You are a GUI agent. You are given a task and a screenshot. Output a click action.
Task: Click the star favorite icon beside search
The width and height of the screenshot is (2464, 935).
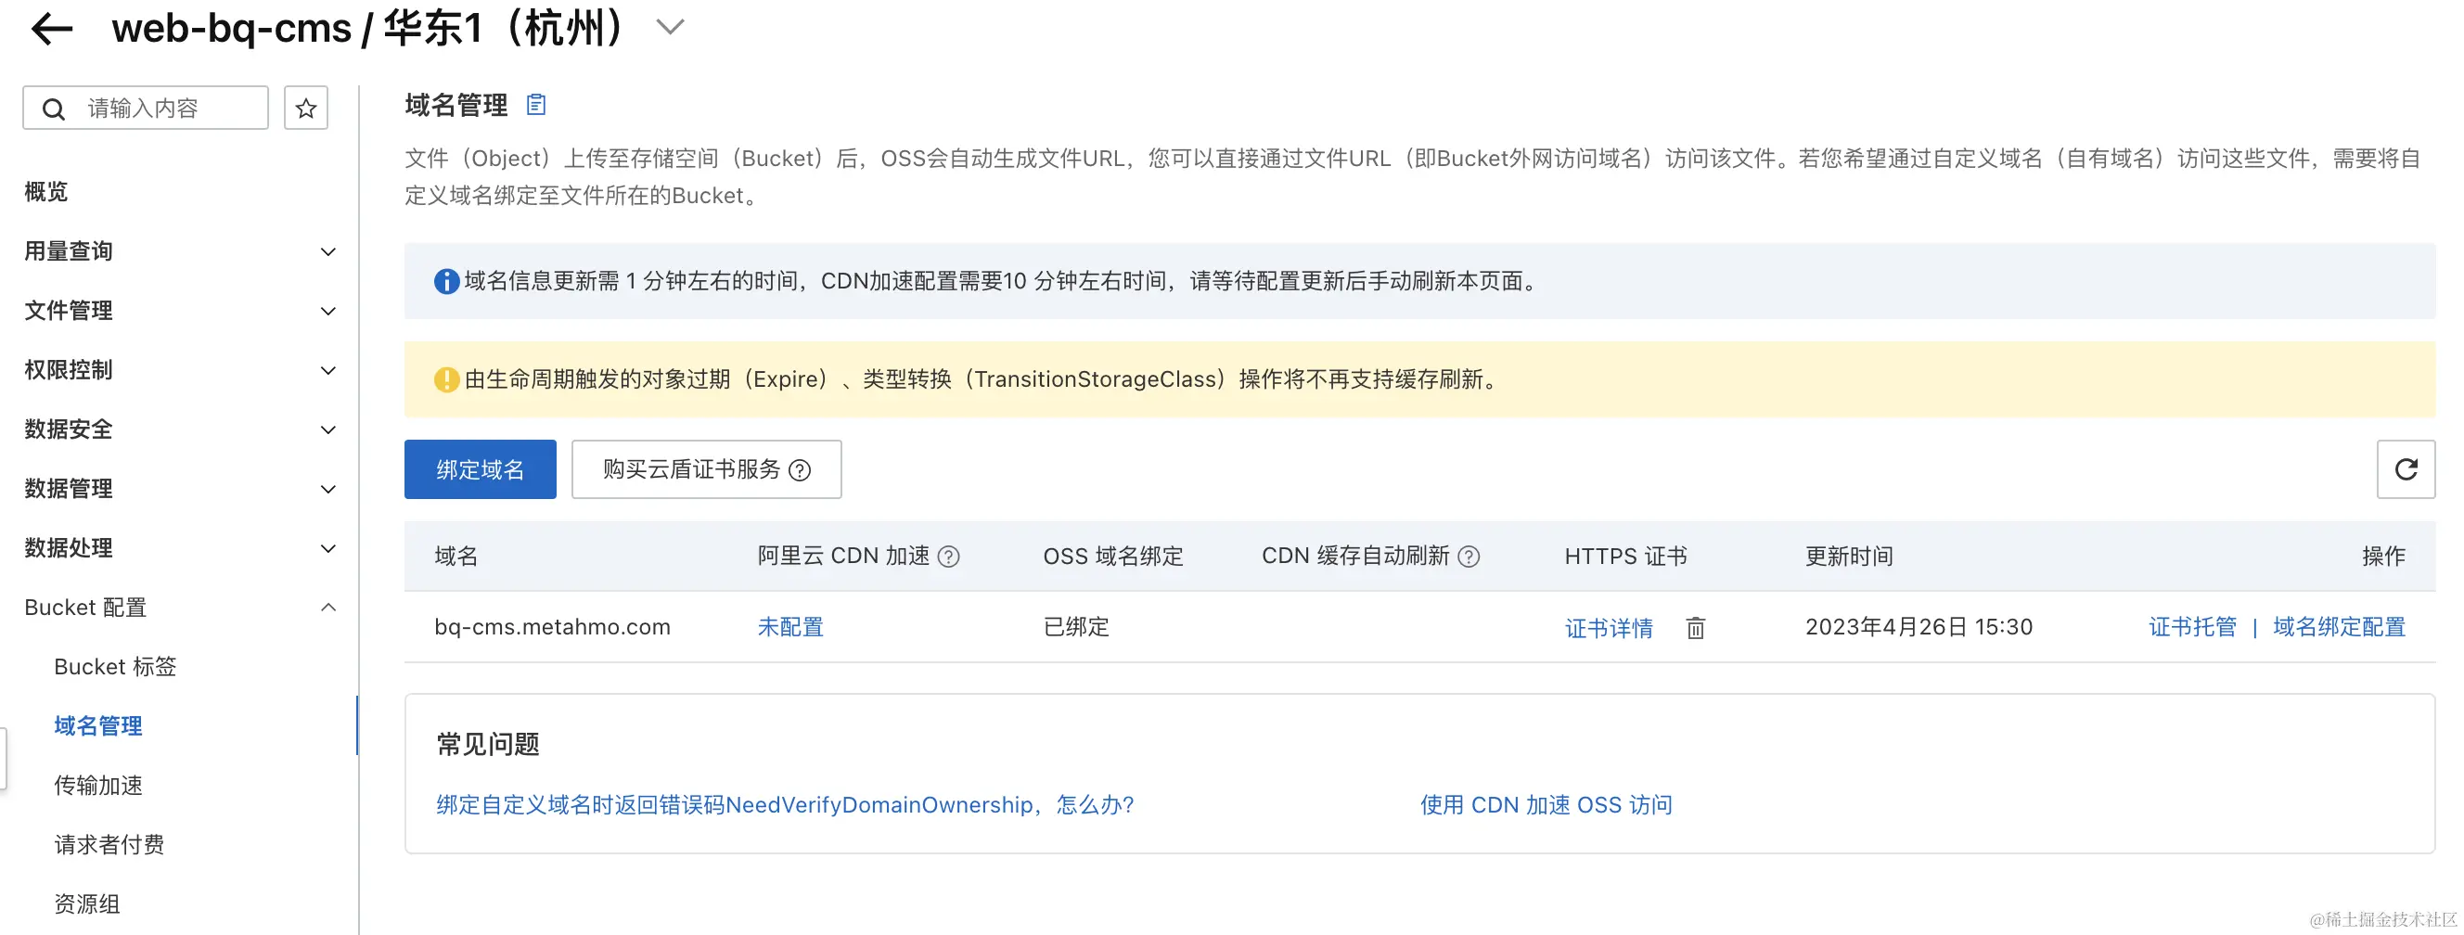(306, 107)
